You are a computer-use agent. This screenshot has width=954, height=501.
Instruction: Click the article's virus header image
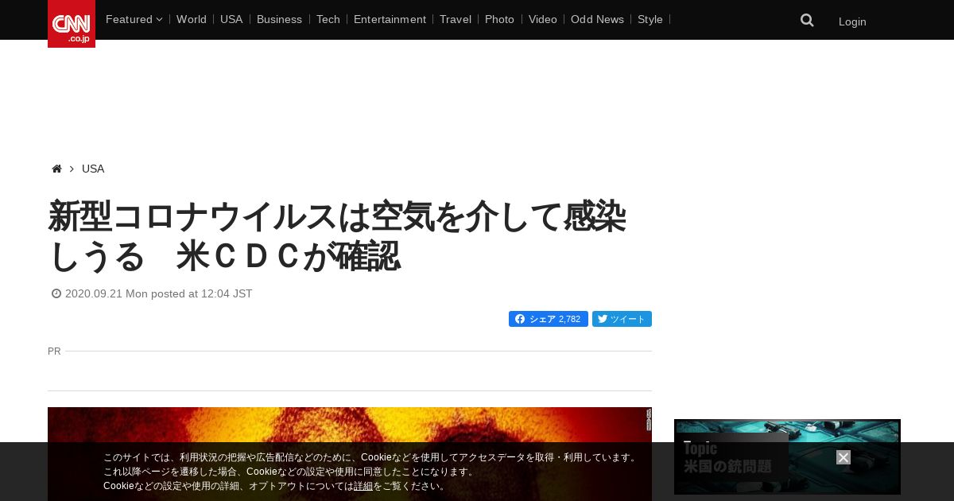click(x=350, y=454)
